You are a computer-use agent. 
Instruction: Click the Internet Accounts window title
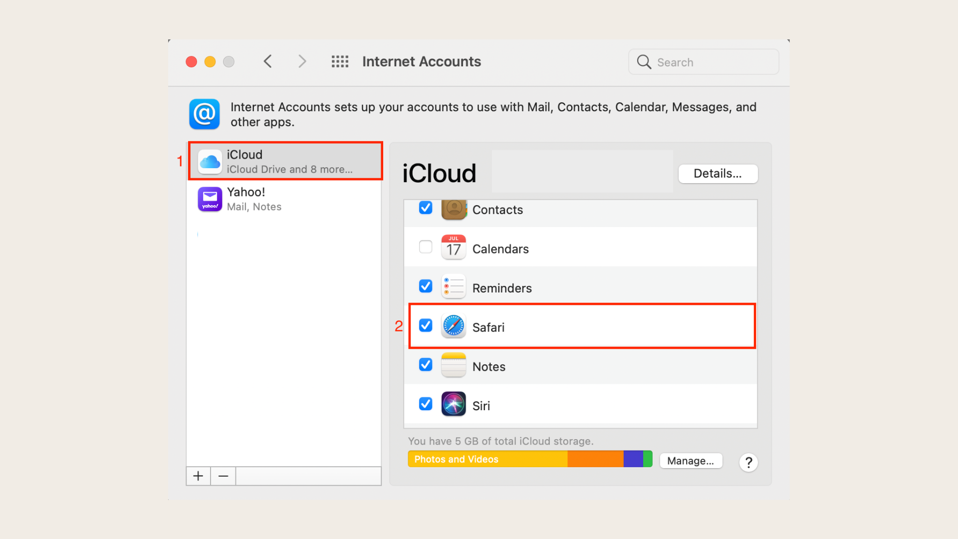click(x=422, y=61)
